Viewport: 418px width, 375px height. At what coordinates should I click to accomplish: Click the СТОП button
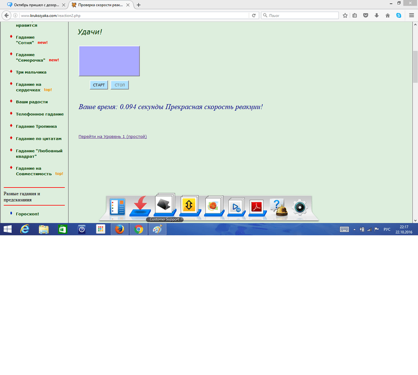[120, 85]
